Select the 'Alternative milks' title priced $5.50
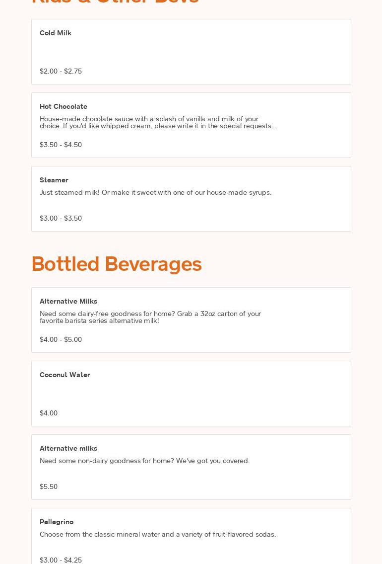This screenshot has width=382, height=564. (x=68, y=448)
